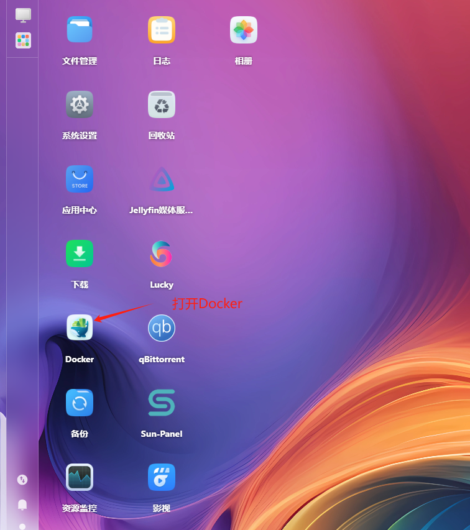The width and height of the screenshot is (470, 530).
Task: Open the colorful app grid launcher
Action: tap(23, 40)
